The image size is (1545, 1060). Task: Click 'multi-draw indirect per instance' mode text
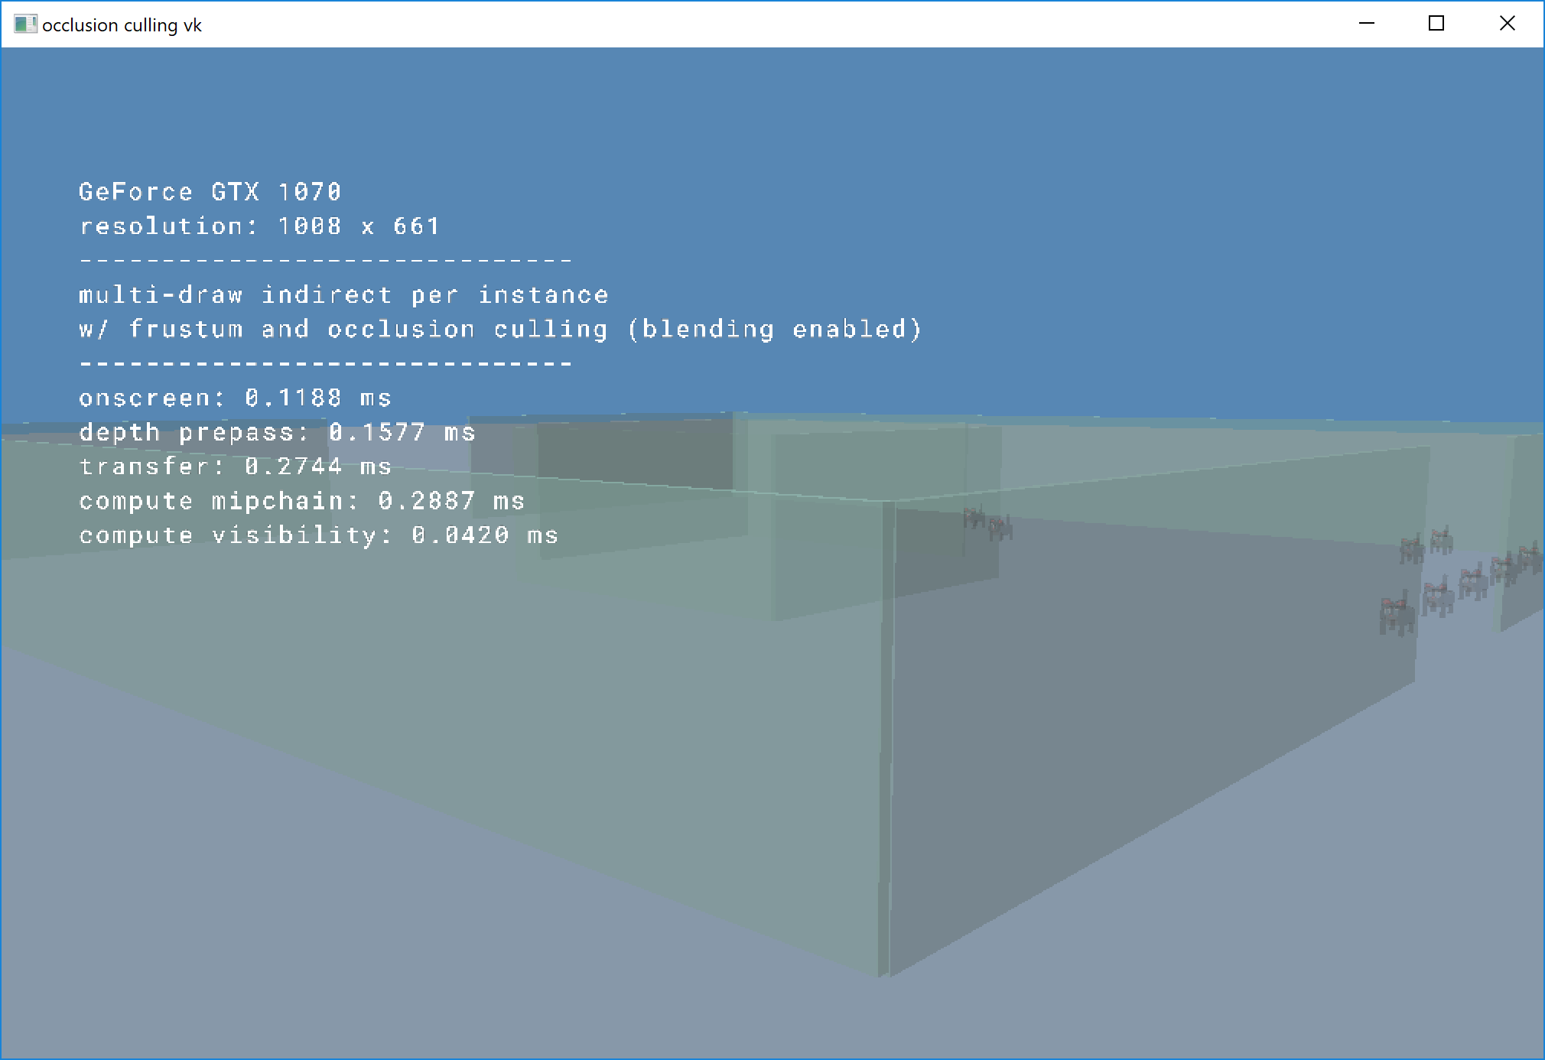point(343,294)
